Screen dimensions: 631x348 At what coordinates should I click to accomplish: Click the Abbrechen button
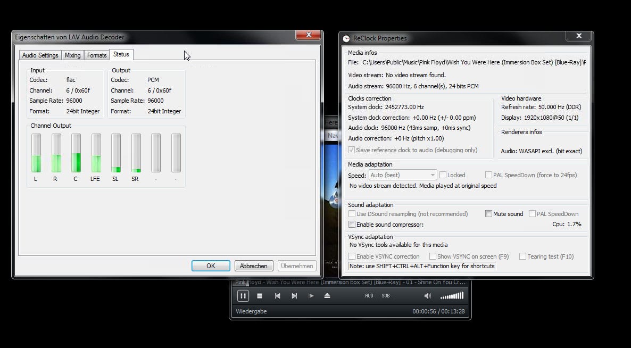253,266
